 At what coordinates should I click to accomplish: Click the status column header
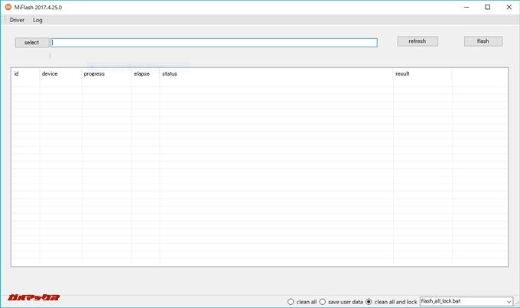click(x=276, y=74)
